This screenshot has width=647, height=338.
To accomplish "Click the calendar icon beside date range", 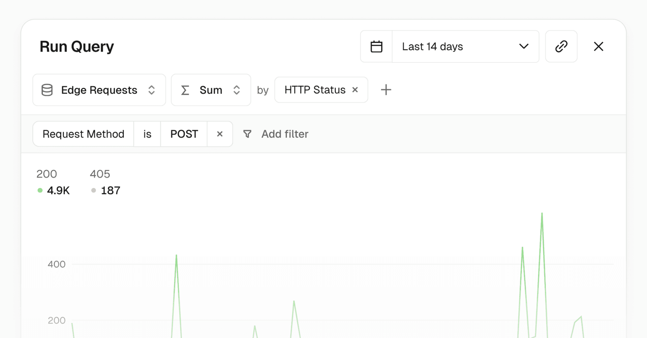I will click(376, 46).
